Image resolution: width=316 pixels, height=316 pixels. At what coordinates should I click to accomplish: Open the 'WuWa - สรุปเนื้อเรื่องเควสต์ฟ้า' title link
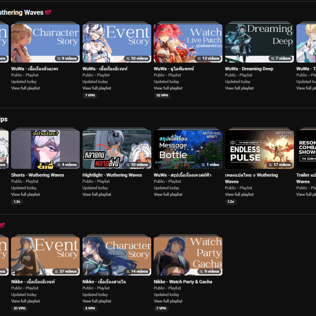pyautogui.click(x=182, y=175)
